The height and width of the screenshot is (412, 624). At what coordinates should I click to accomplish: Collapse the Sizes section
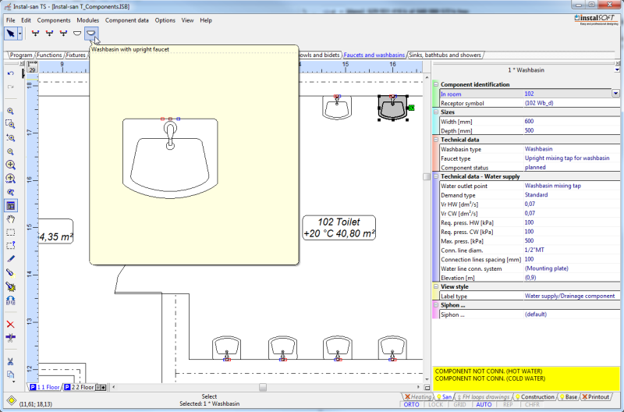(x=436, y=112)
